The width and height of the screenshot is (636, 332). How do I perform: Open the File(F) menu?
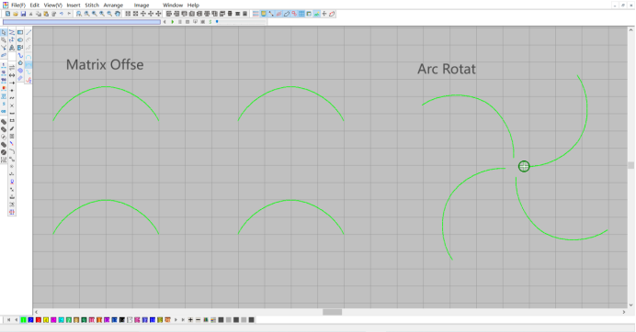coord(17,6)
